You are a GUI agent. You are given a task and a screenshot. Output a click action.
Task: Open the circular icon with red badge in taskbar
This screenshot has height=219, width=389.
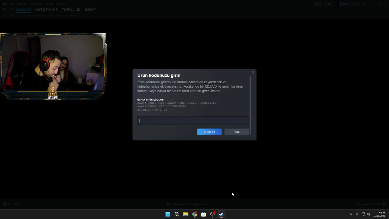(x=212, y=214)
